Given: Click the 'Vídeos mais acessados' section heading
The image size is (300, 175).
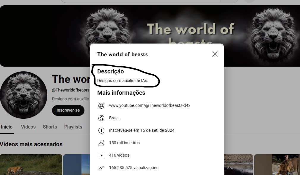Looking at the screenshot, I should [31, 144].
